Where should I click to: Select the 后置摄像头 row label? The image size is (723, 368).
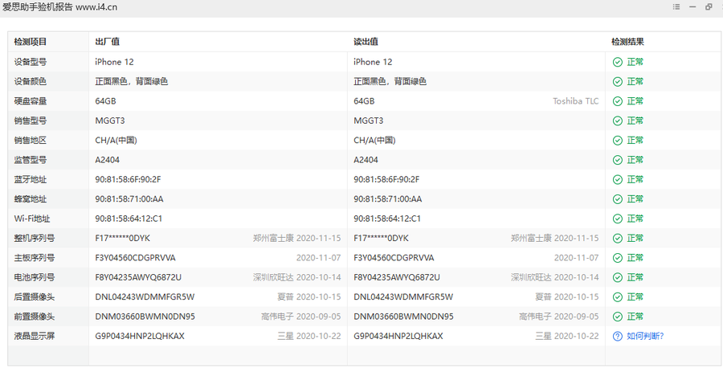[x=34, y=297]
